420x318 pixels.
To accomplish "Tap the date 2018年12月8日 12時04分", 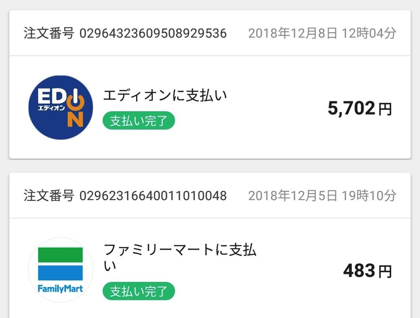I will coord(322,34).
